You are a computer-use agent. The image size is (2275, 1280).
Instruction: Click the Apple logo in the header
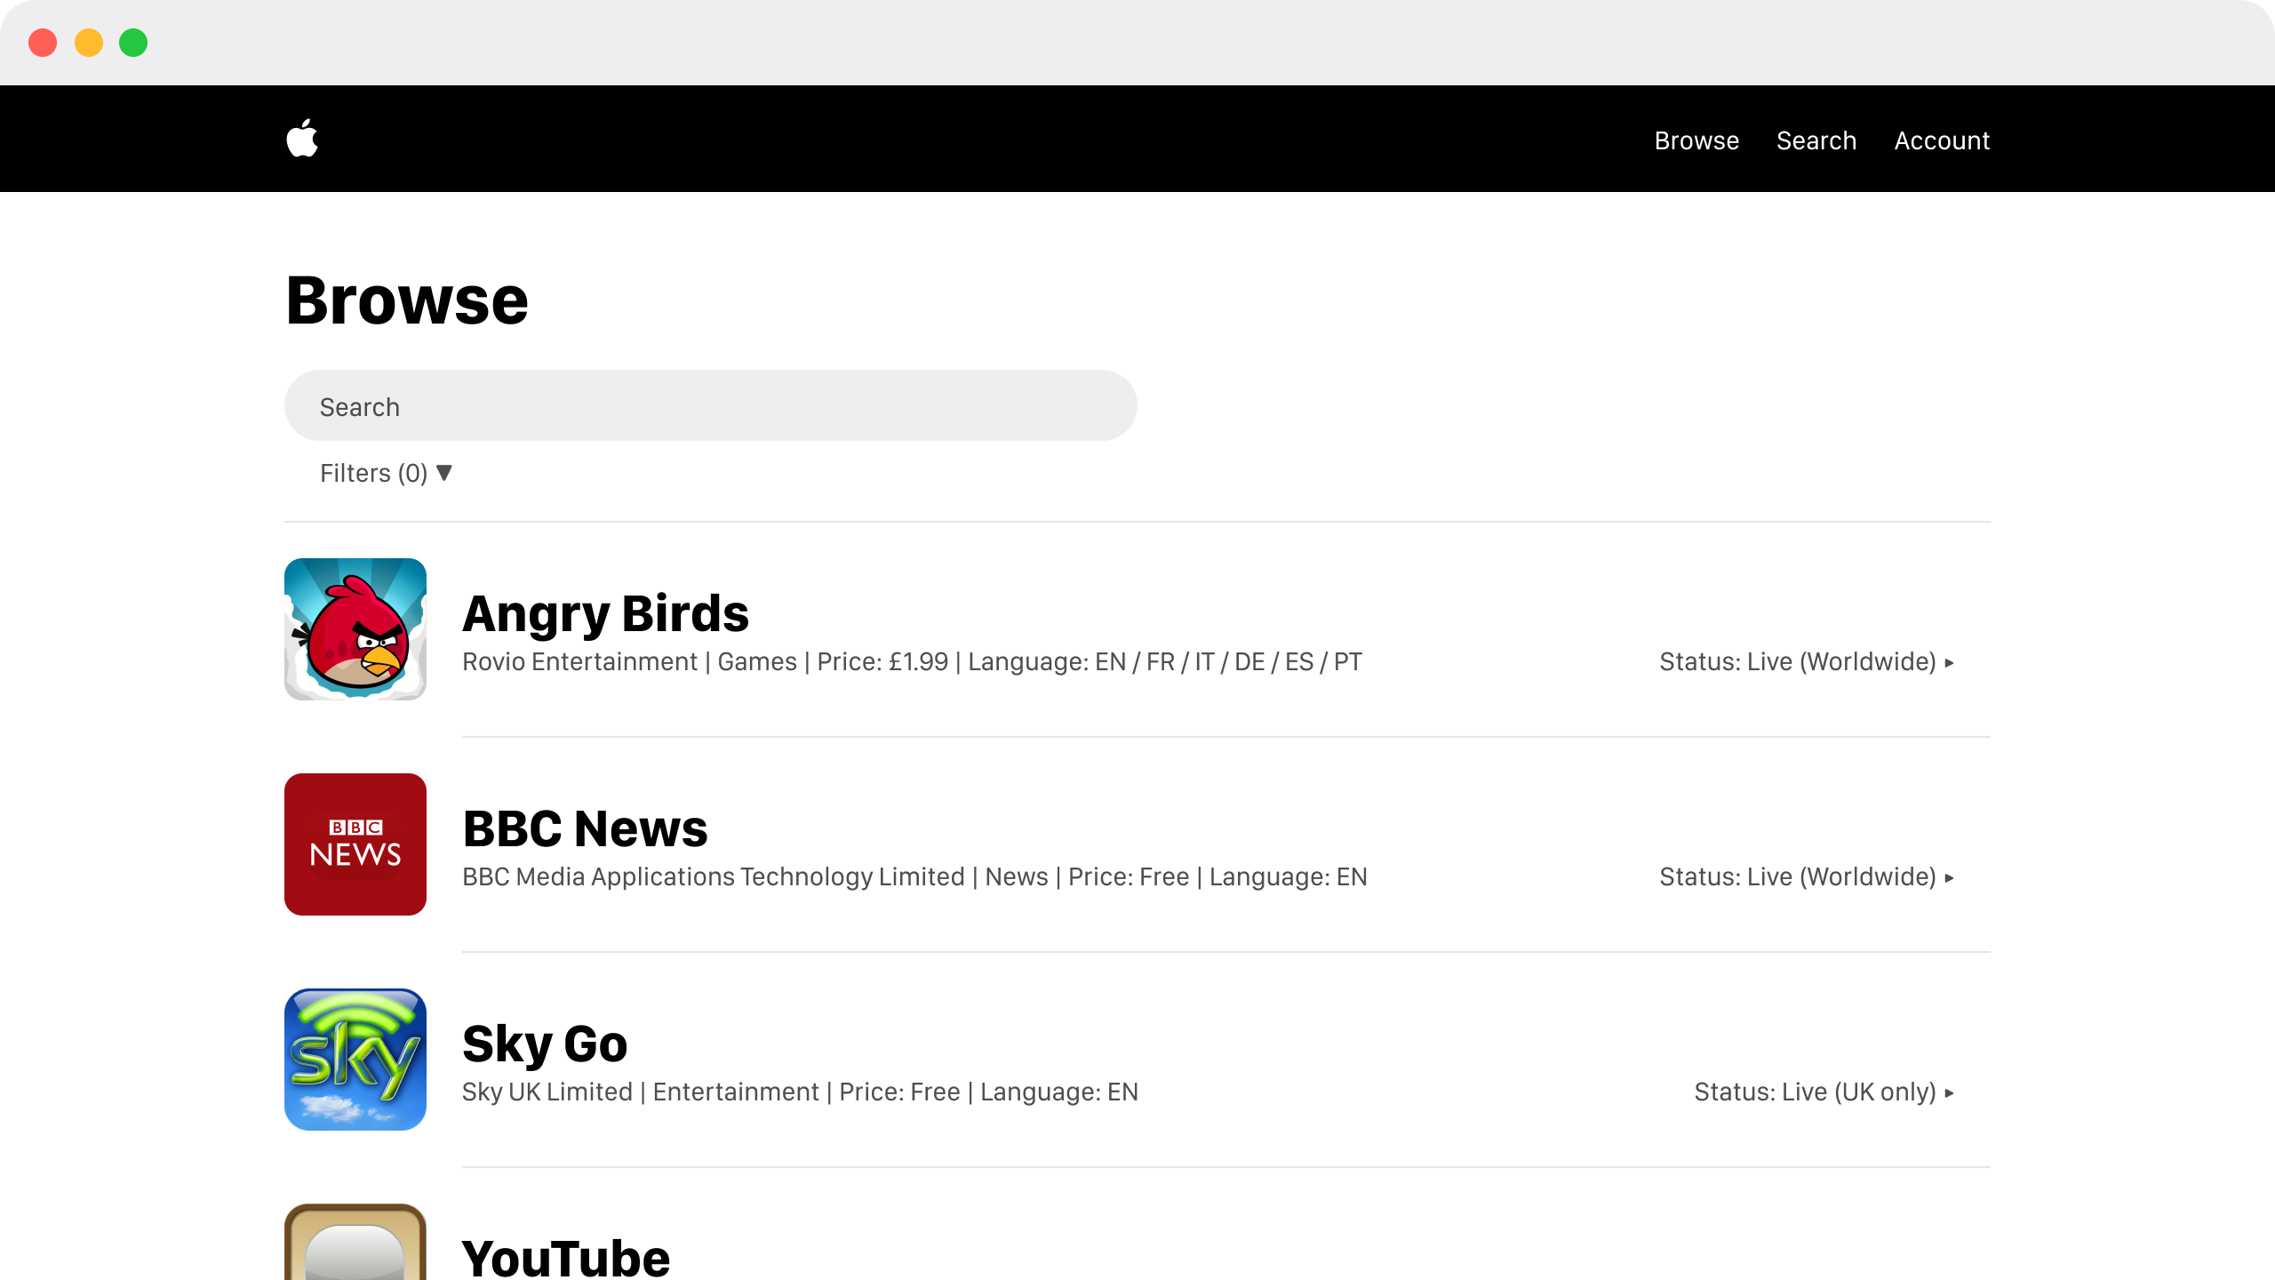(302, 139)
